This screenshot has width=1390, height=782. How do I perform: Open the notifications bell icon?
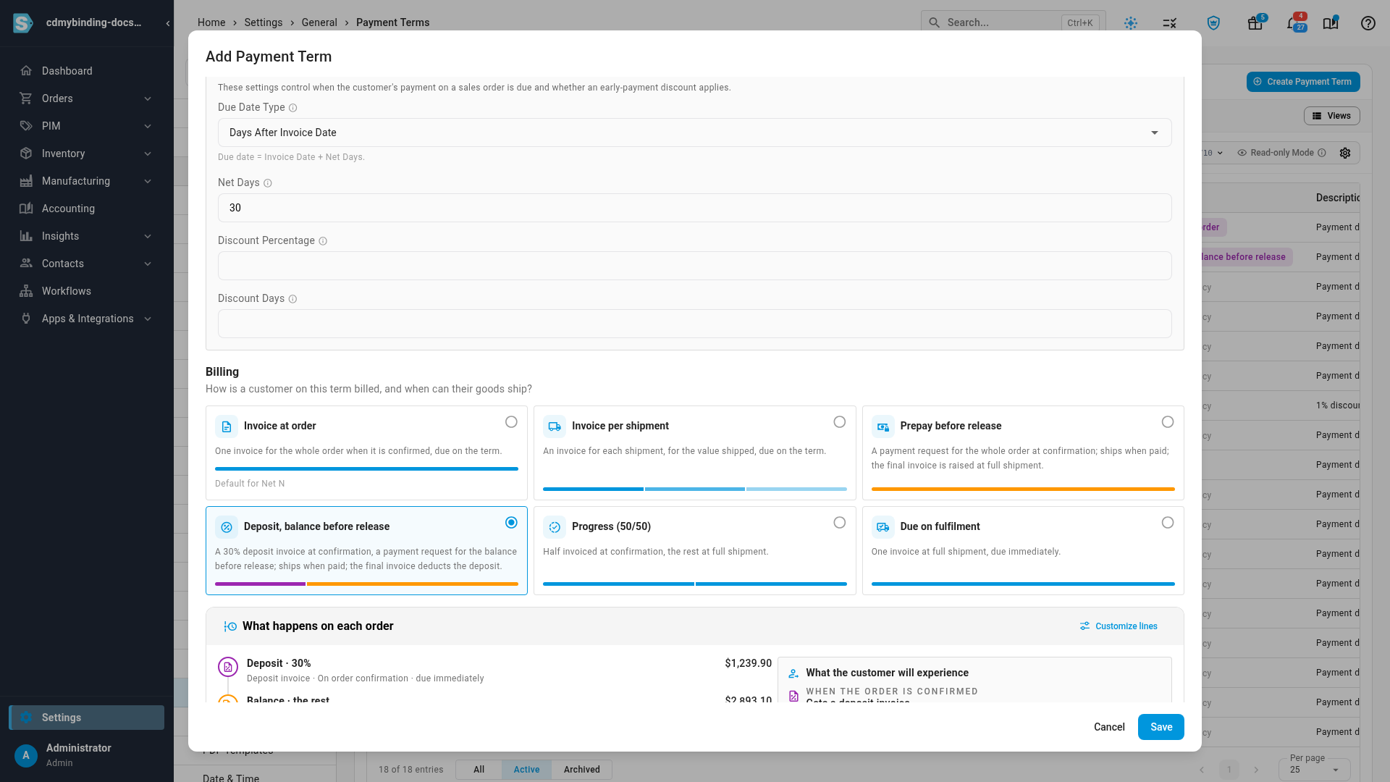point(1294,23)
